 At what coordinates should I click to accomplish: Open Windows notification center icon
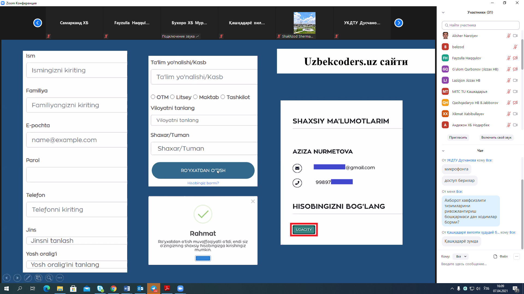pyautogui.click(x=516, y=289)
